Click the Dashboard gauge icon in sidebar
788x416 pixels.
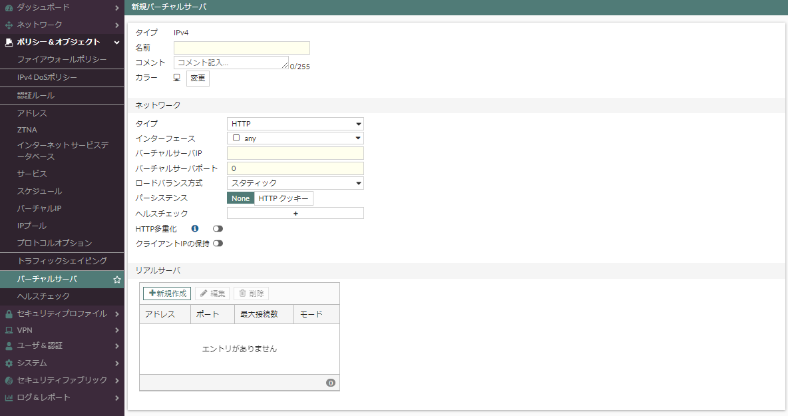9,8
